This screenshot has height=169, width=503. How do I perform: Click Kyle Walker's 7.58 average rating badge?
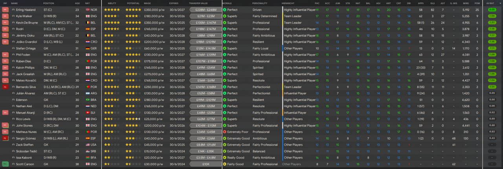tap(491, 16)
